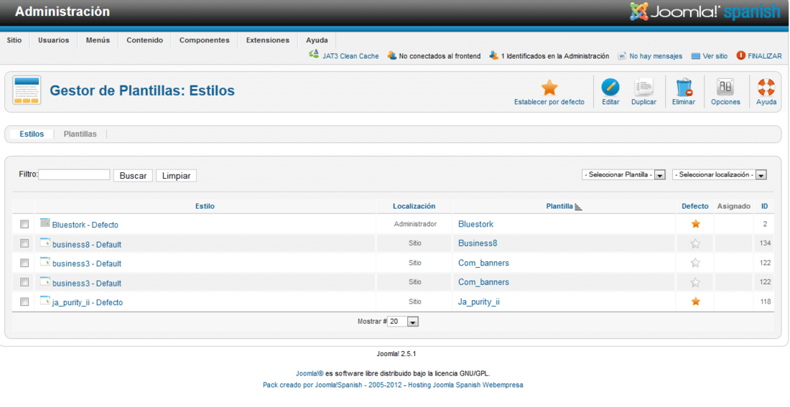Click into the Filtro text field
This screenshot has height=407, width=790.
pyautogui.click(x=74, y=174)
